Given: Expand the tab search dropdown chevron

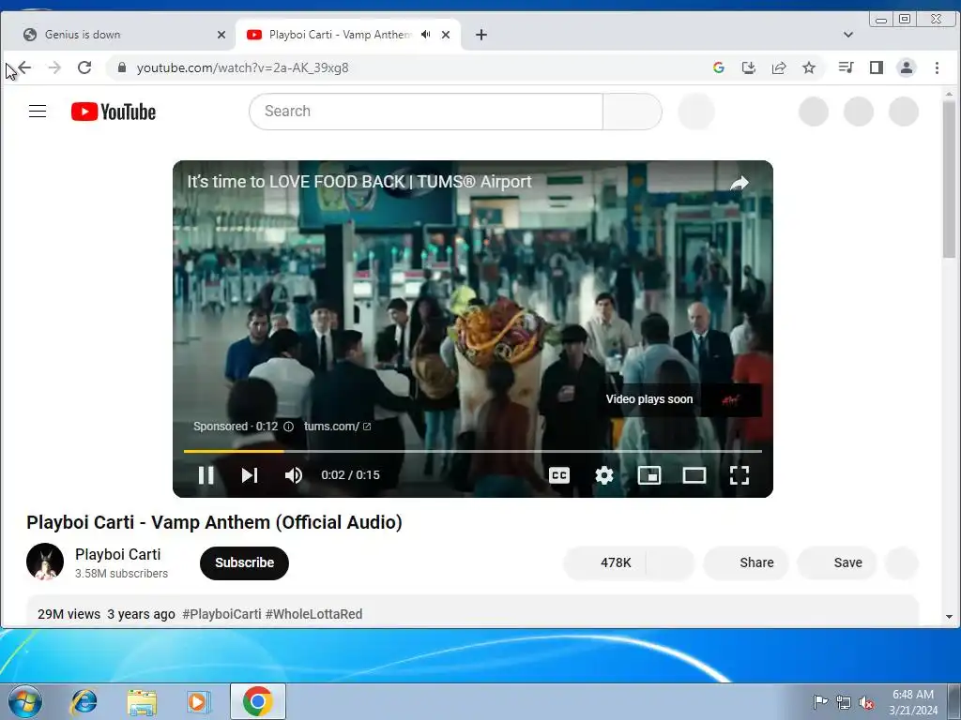Looking at the screenshot, I should (848, 35).
